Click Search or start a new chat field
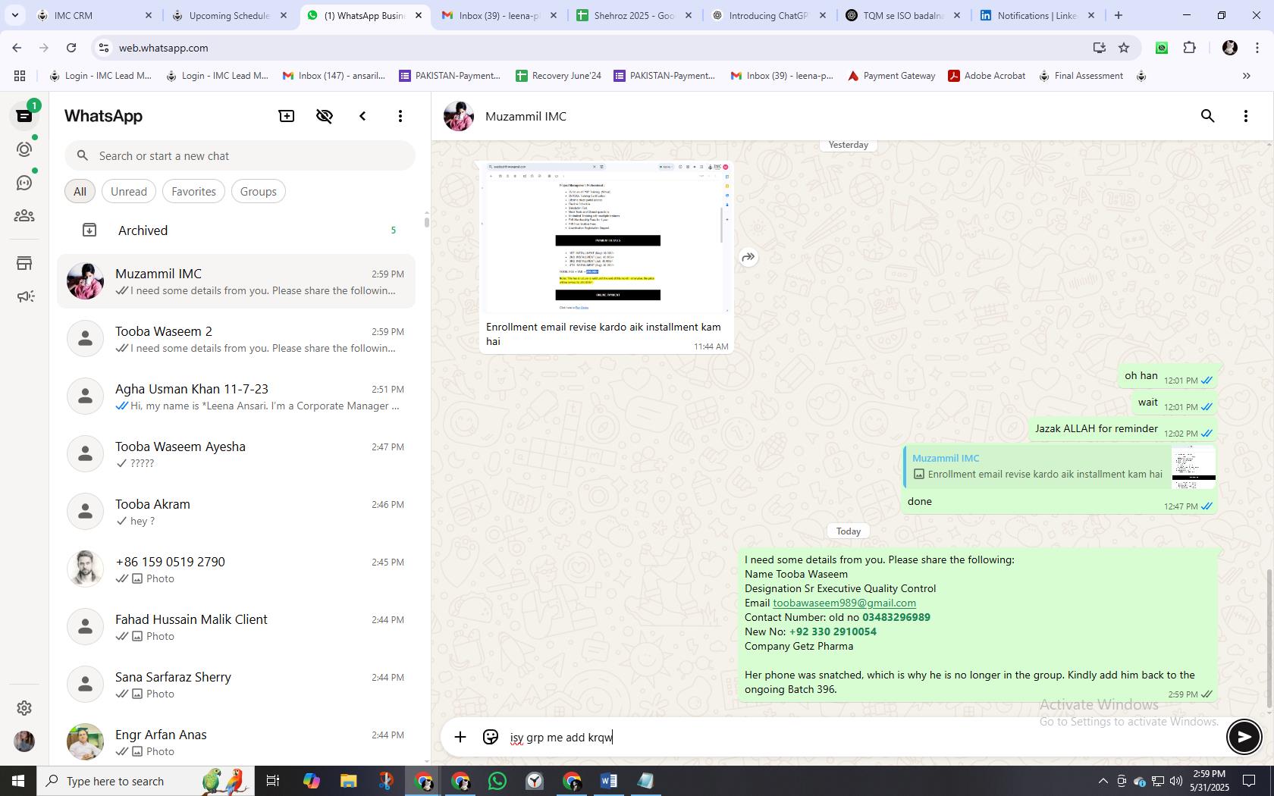Screen dimensions: 1274x796 pyautogui.click(x=240, y=156)
